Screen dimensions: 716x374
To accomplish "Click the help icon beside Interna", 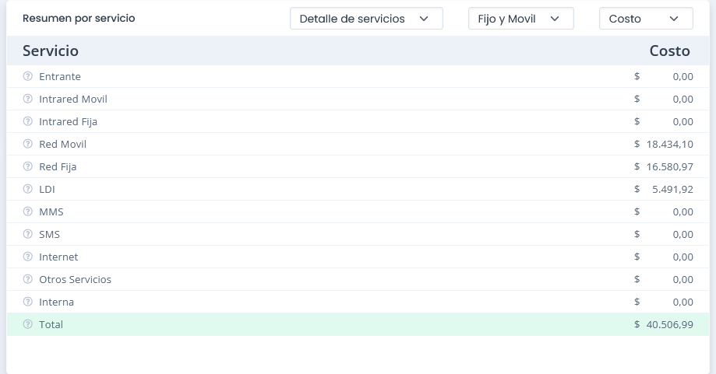I will pyautogui.click(x=28, y=302).
